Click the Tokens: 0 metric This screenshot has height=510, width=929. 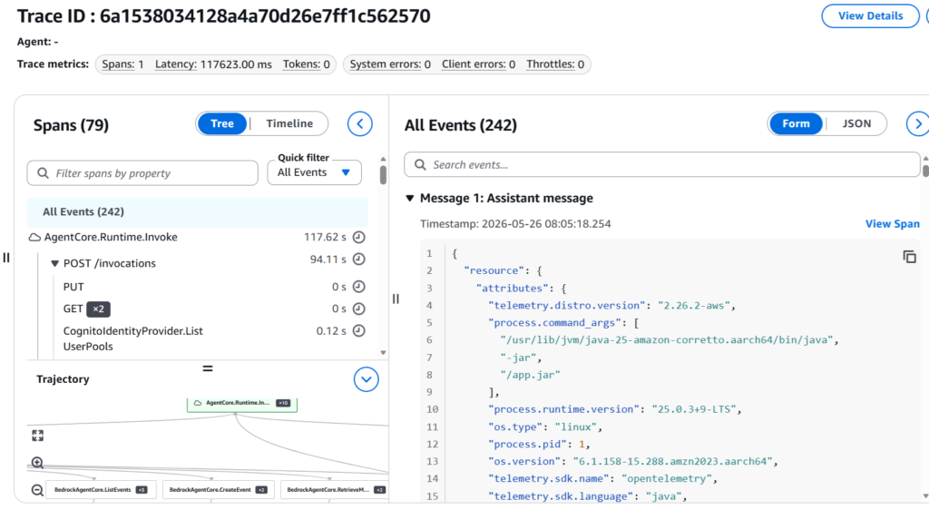pyautogui.click(x=307, y=64)
